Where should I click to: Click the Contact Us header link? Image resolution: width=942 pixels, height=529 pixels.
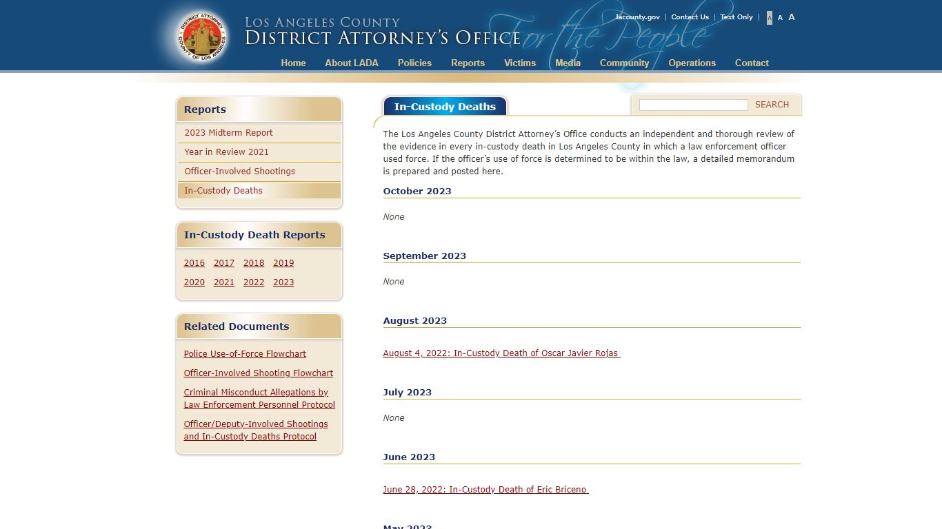pos(690,17)
